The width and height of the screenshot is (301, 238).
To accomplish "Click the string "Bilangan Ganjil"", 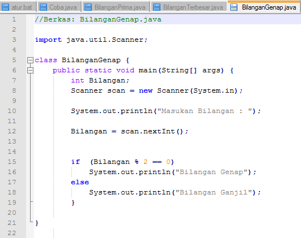I will pyautogui.click(x=214, y=192).
